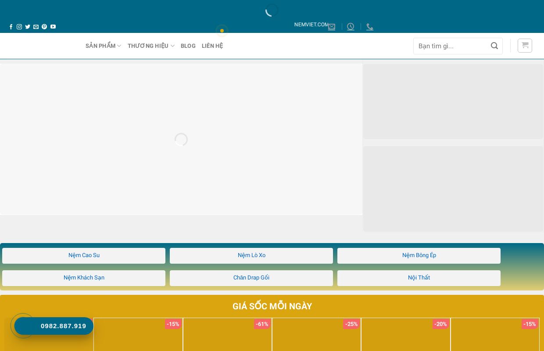
Task: Select the Nệm Cao Su category
Action: 84,255
